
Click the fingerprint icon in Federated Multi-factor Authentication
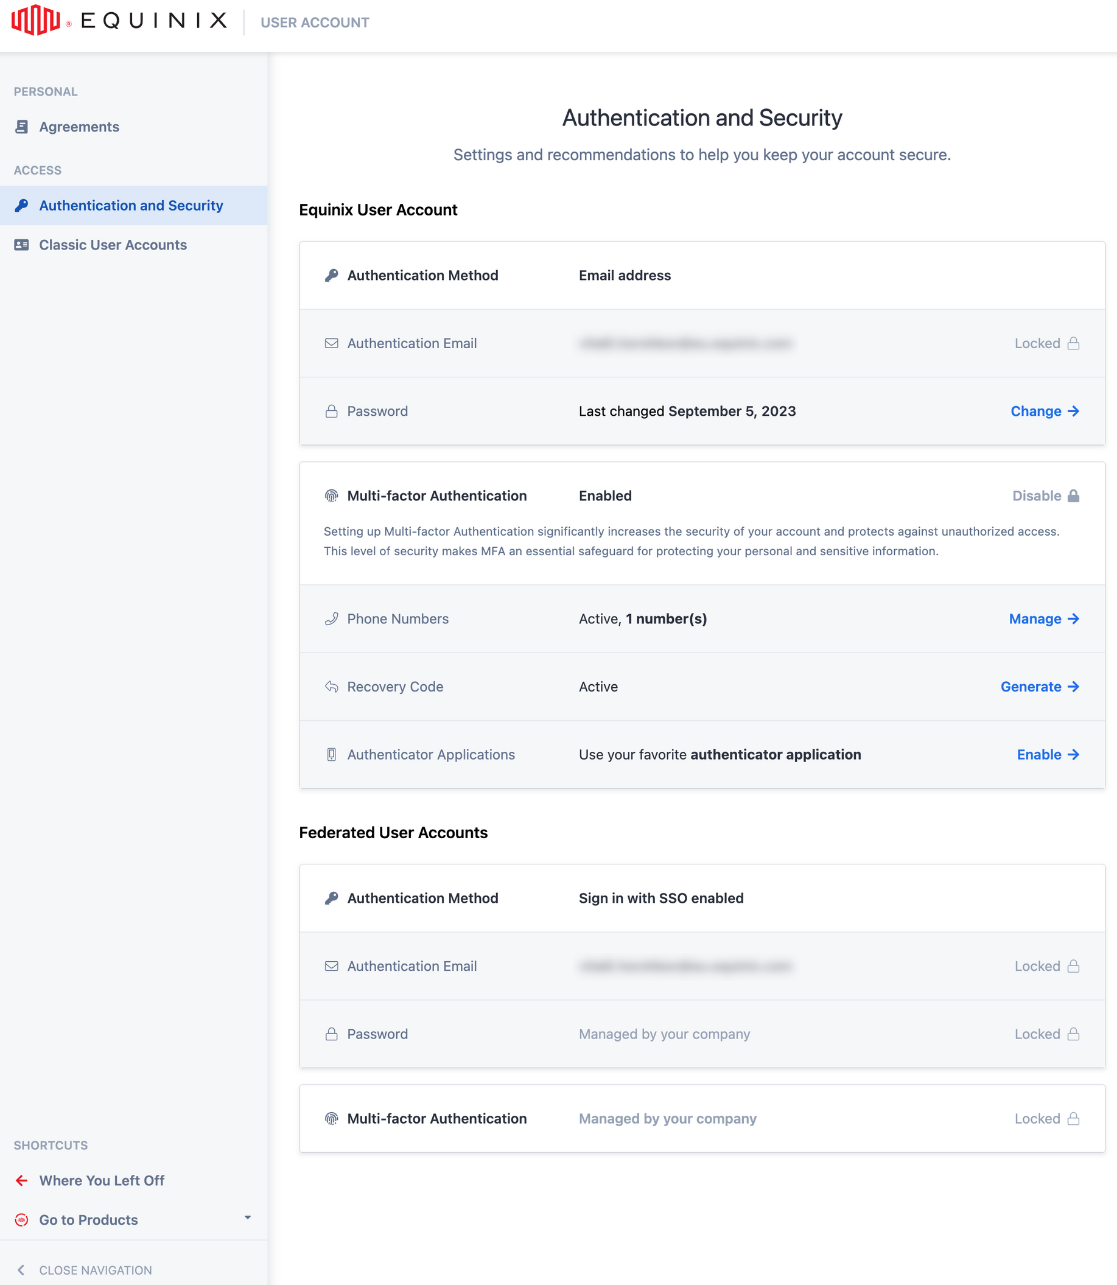coord(332,1119)
